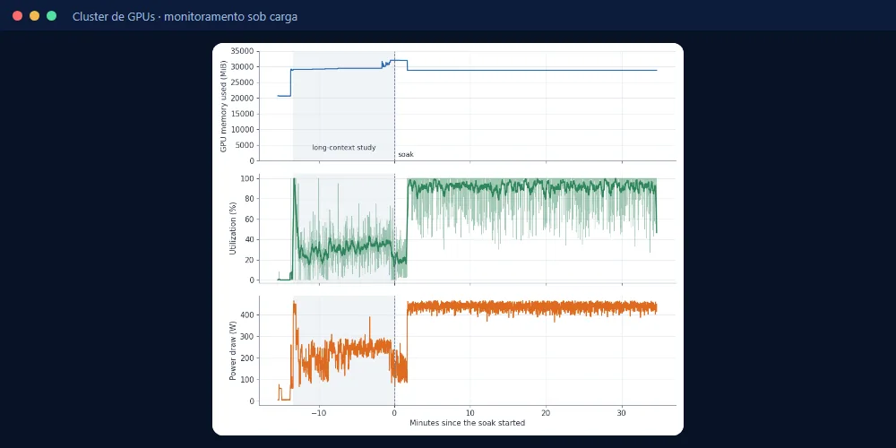Click the 'long-context study' annotation
This screenshot has width=896, height=448.
344,148
